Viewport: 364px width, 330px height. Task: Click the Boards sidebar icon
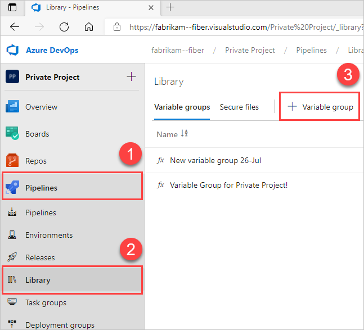pyautogui.click(x=12, y=133)
